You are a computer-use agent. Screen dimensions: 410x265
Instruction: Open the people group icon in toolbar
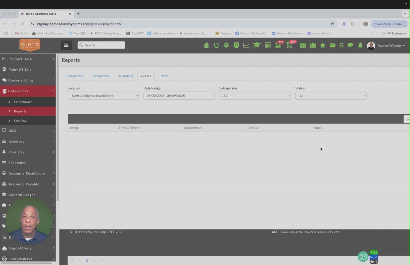(x=313, y=45)
